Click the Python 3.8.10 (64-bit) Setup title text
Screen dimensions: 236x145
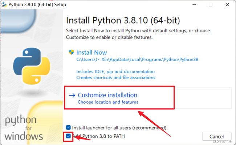pyautogui.click(x=37, y=4)
